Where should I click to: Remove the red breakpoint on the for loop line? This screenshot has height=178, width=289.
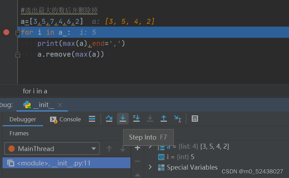click(6, 32)
